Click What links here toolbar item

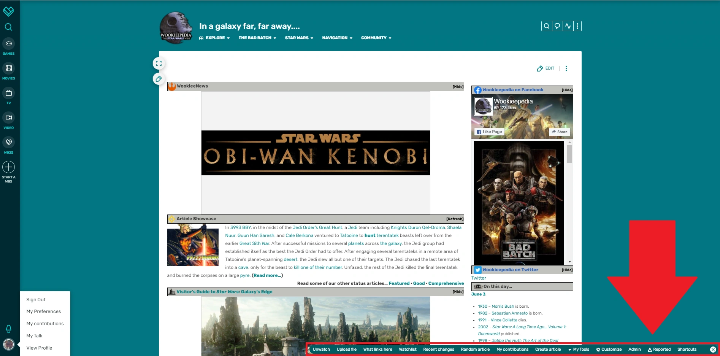pyautogui.click(x=377, y=350)
